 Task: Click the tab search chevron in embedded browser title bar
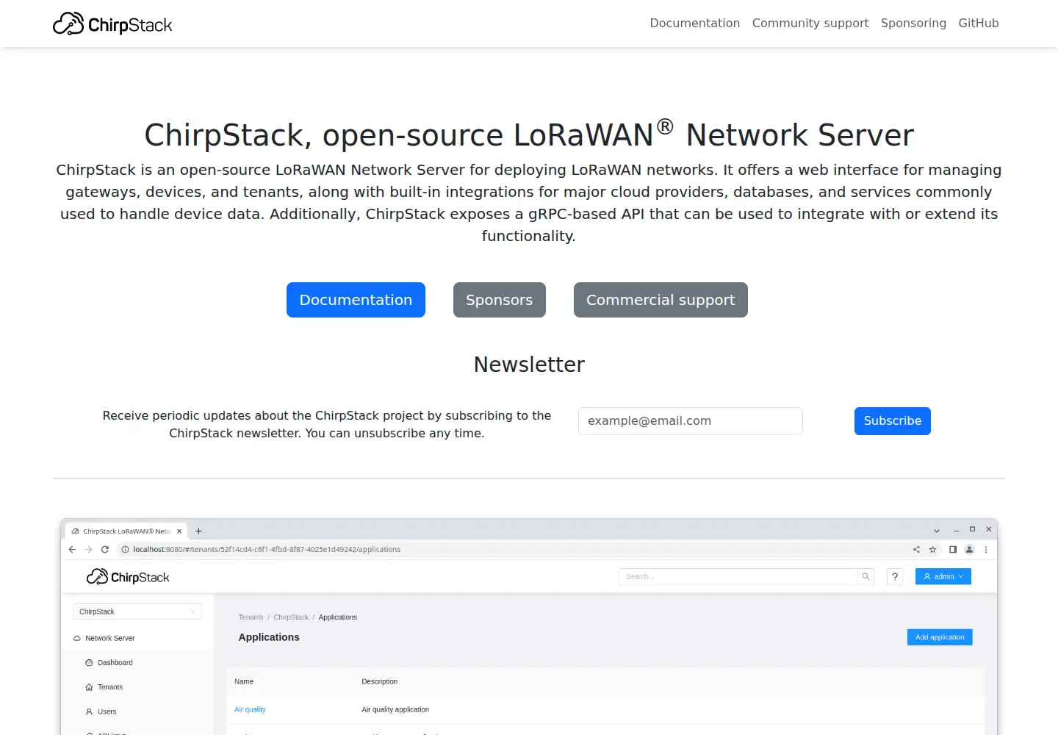point(937,531)
